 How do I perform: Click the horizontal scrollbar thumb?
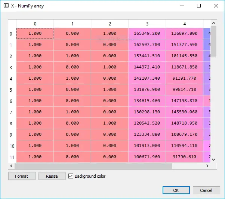click(x=93, y=166)
